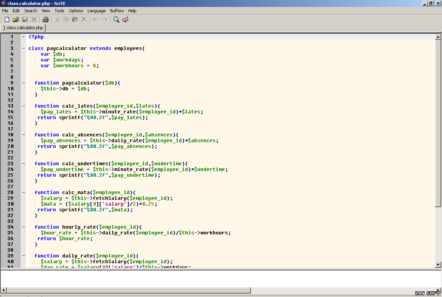The height and width of the screenshot is (297, 442).
Task: Click 'fetchSalary' call on line 29
Action: pos(110,198)
